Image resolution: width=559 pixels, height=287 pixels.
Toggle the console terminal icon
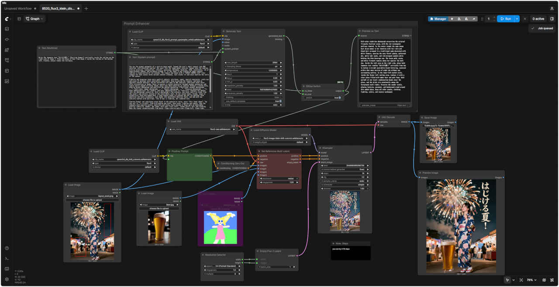click(x=7, y=259)
